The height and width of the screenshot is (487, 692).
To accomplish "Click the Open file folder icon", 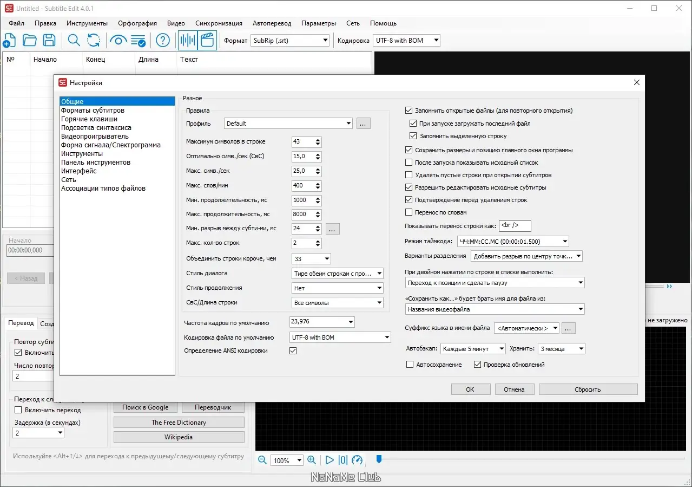I will pyautogui.click(x=29, y=40).
